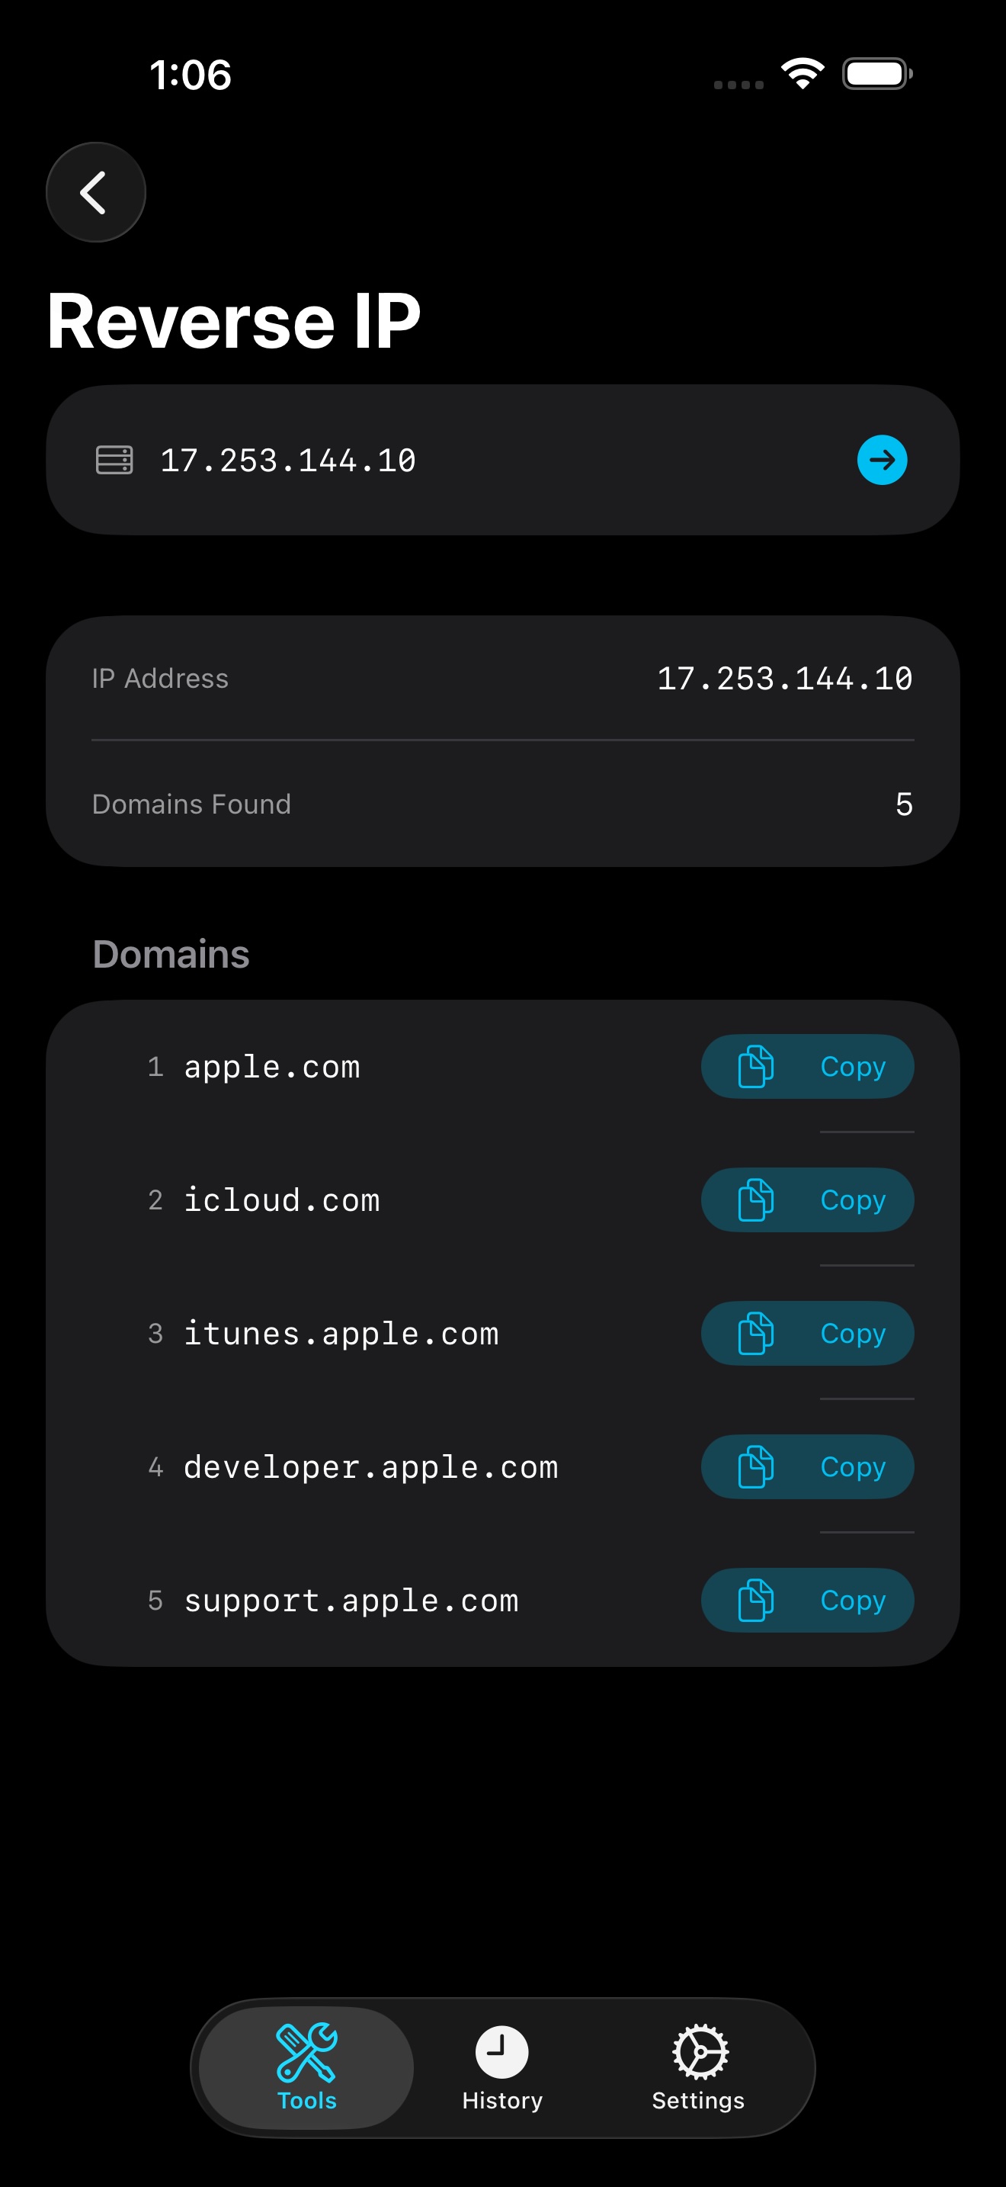Screen dimensions: 1006x2187
Task: Click copy icon beside itunes.apple.com
Action: [755, 1333]
